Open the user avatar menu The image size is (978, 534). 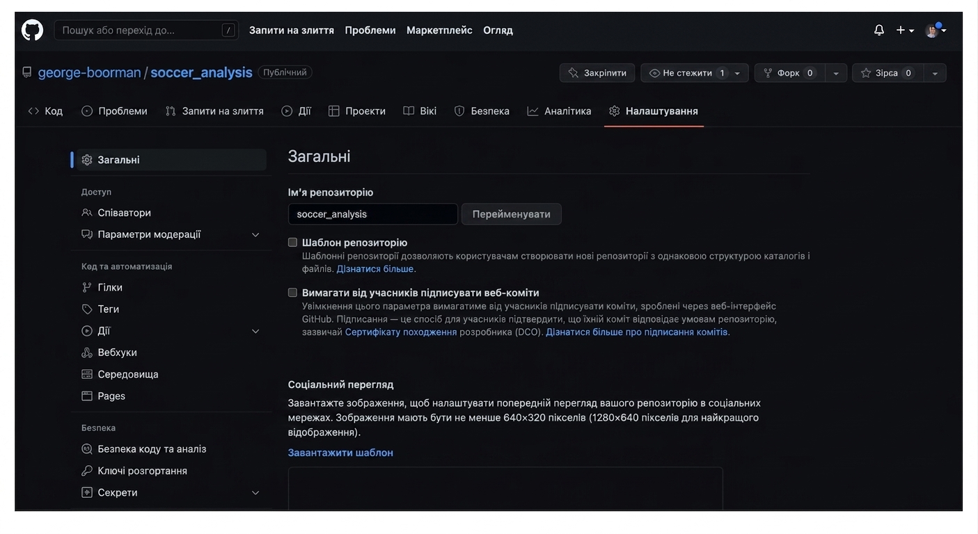936,30
